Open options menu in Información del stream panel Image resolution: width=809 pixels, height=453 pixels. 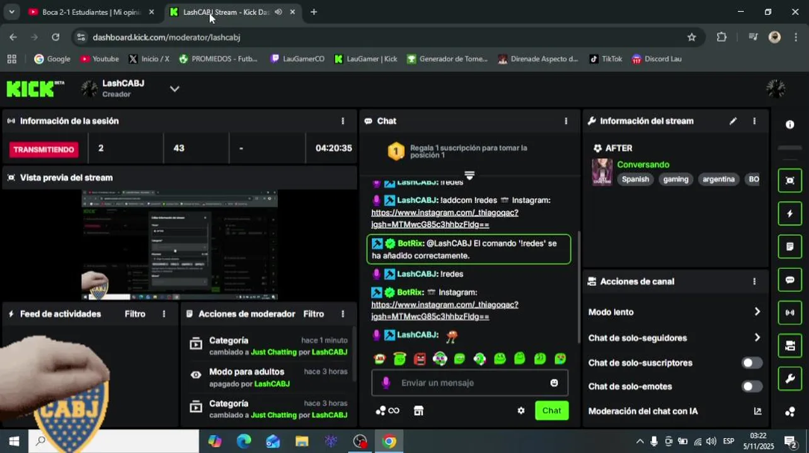click(754, 121)
